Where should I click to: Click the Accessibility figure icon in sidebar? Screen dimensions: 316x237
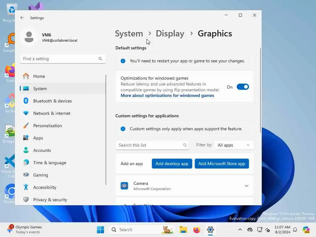[26, 187]
